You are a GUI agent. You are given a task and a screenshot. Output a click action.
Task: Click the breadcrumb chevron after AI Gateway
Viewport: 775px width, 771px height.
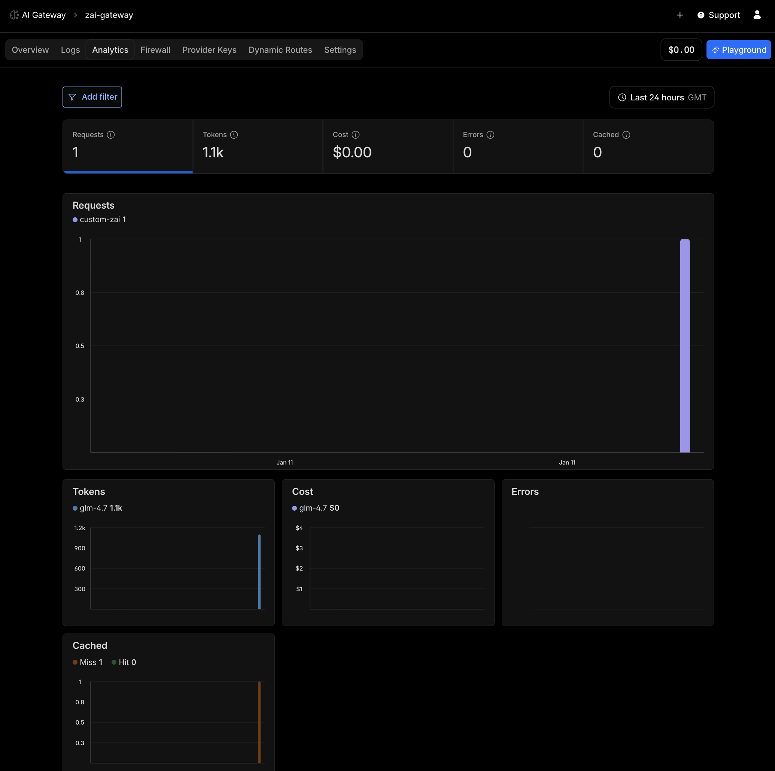pos(75,15)
